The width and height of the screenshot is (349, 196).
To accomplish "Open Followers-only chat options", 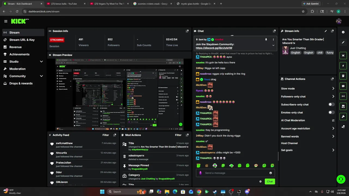I will click(x=308, y=96).
